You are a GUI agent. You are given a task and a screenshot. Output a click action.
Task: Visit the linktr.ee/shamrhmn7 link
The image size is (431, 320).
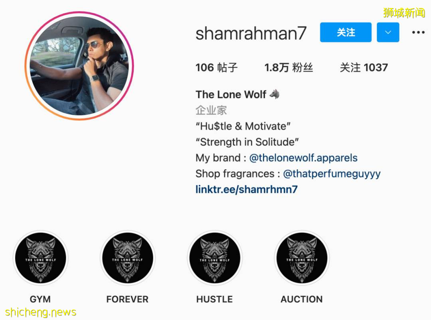pos(247,189)
